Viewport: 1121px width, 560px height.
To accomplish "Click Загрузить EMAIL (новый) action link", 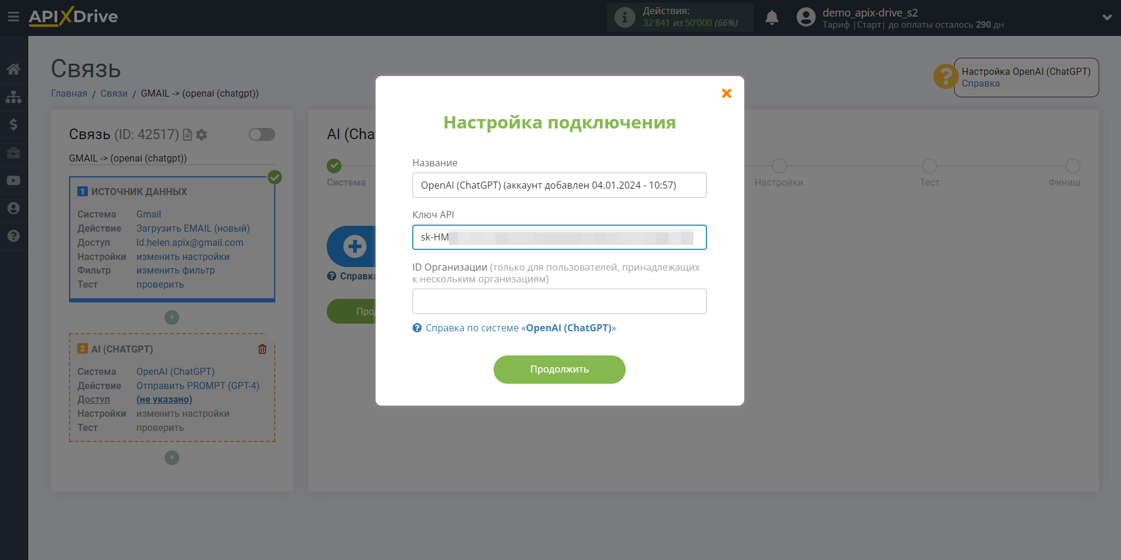I will point(193,228).
